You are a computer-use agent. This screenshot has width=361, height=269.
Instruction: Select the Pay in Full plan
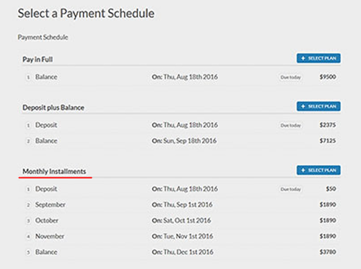point(318,58)
